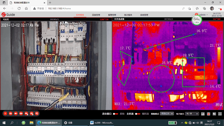Switch to the 回放管理 tab
The image size is (224, 126).
point(96,15)
